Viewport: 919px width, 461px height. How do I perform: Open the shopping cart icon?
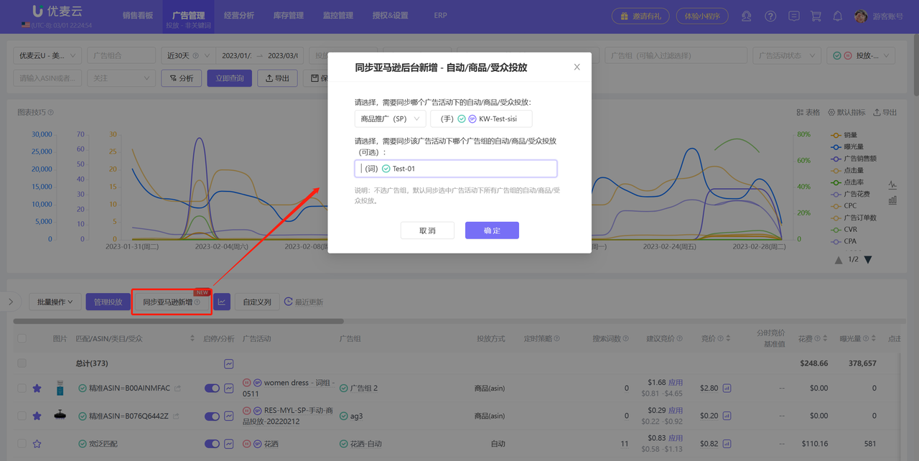[x=816, y=16]
